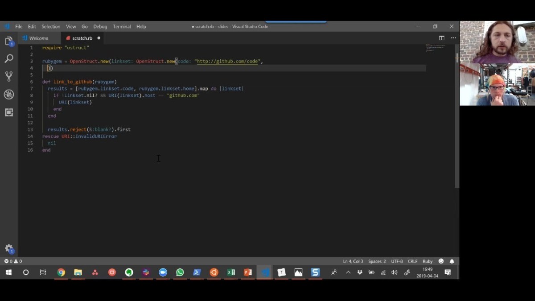Open the Selection menu
Screen dimensions: 535x301
pyautogui.click(x=51, y=27)
